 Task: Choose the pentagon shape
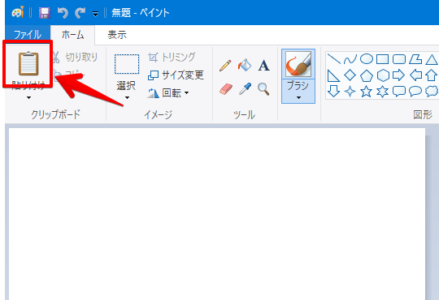click(366, 75)
